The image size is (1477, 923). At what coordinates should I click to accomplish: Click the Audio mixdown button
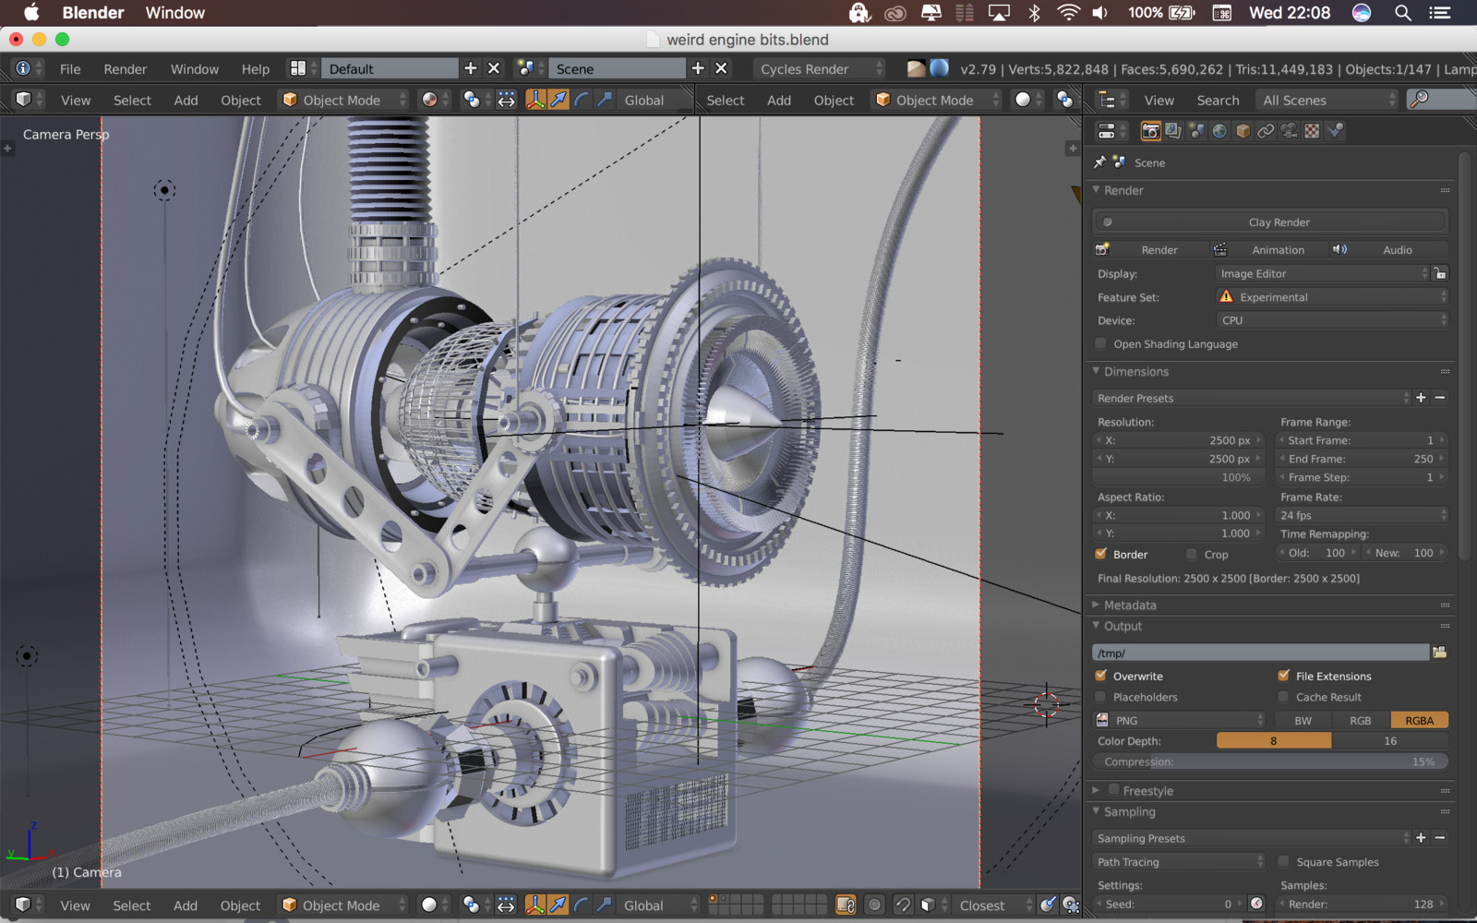tap(1389, 249)
